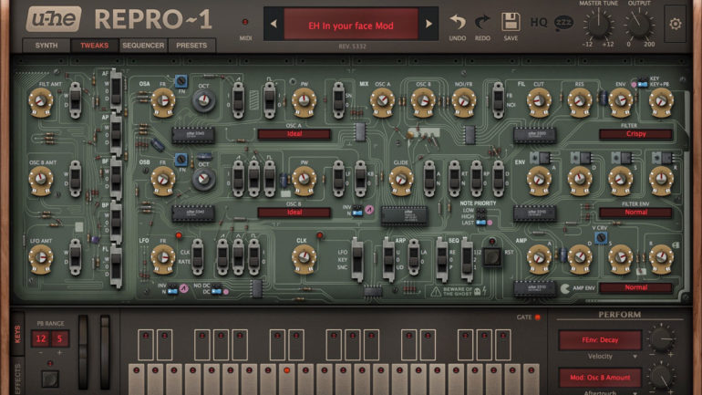Viewport: 702px width, 395px height.
Task: Go to next preset with right arrow
Action: pos(429,26)
